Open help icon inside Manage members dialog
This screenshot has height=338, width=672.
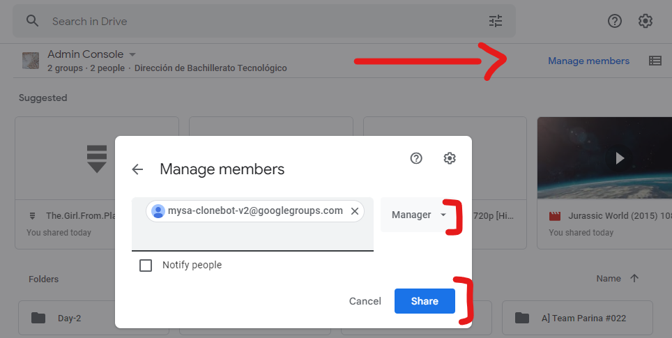[x=416, y=158]
